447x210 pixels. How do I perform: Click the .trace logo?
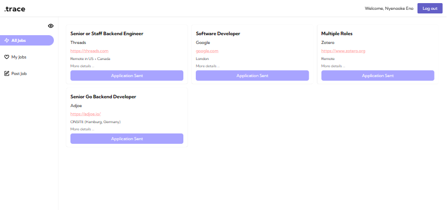[x=15, y=9]
